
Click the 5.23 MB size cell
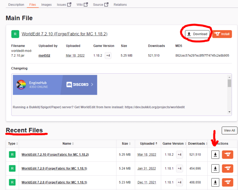(x=125, y=182)
